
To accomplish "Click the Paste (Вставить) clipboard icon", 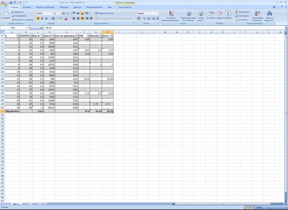I will click(x=5, y=14).
